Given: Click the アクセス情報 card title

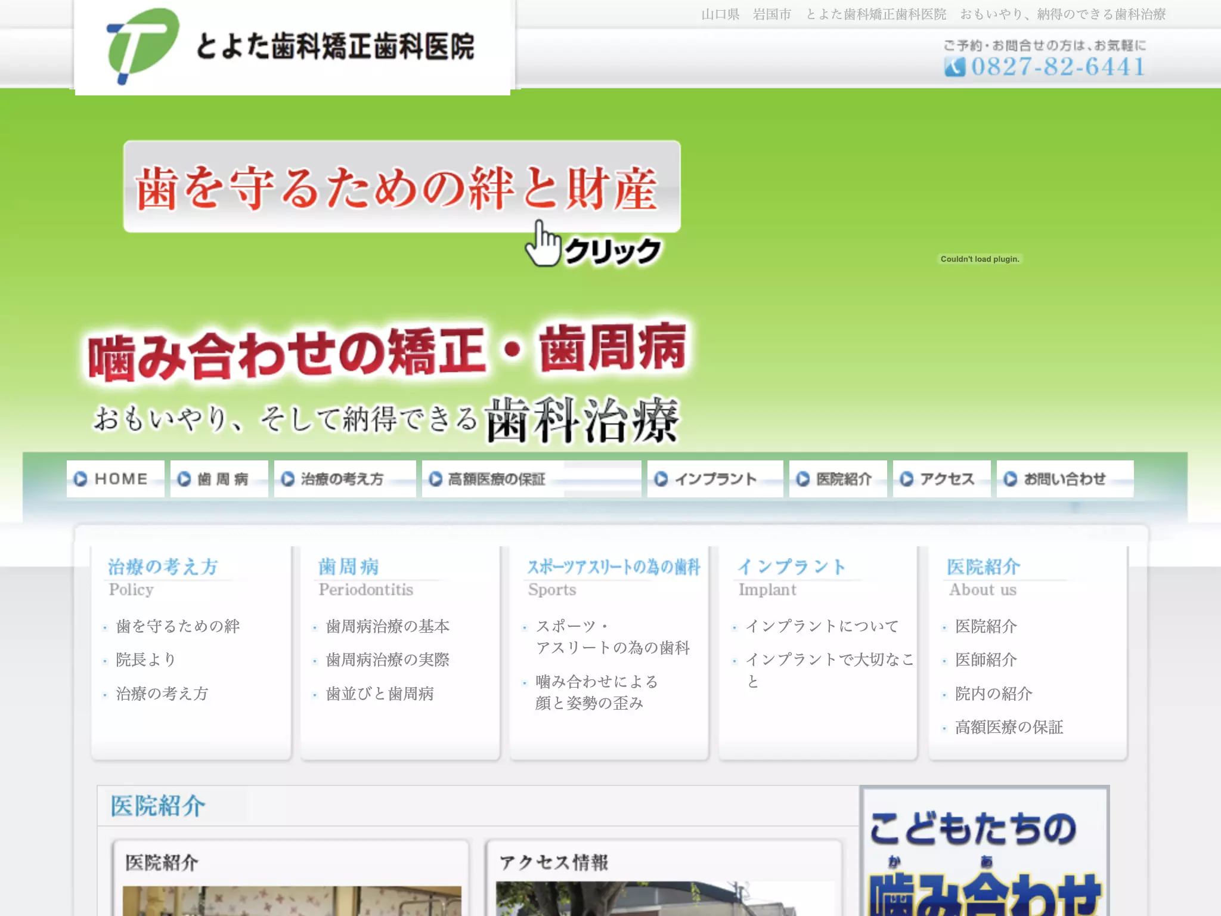Looking at the screenshot, I should coord(554,862).
